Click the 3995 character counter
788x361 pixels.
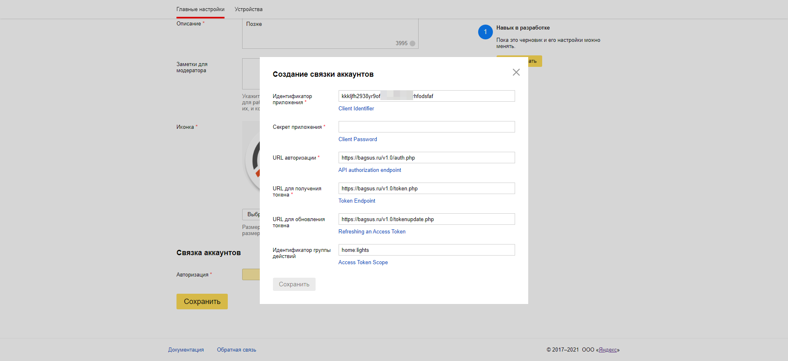click(x=401, y=43)
